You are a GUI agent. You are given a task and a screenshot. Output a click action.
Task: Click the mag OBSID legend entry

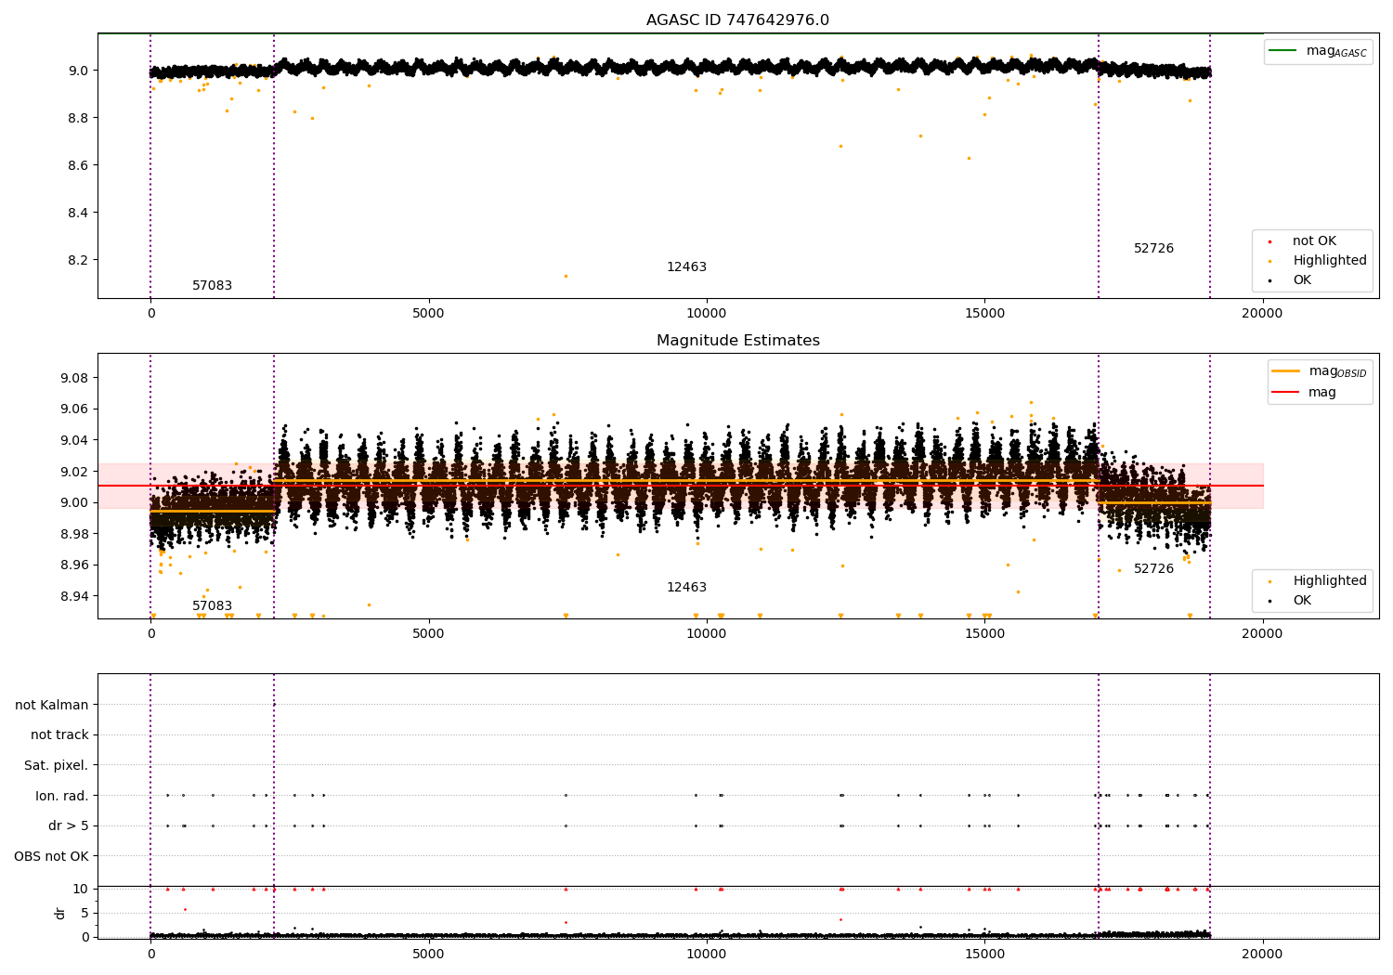(x=1337, y=371)
